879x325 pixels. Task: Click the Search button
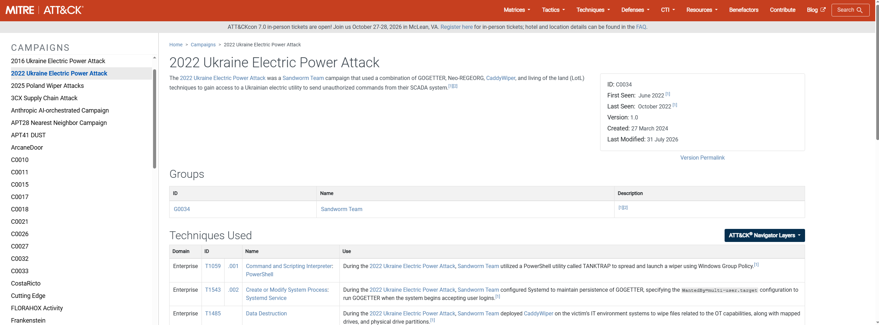pos(850,10)
